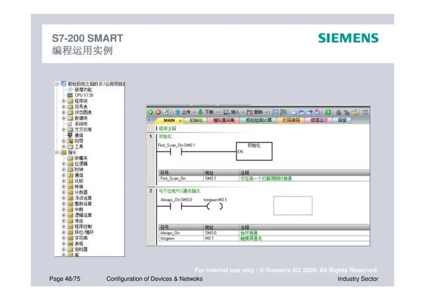Click the blue Upload (上传) arrow icon
The image size is (425, 300).
(x=178, y=112)
